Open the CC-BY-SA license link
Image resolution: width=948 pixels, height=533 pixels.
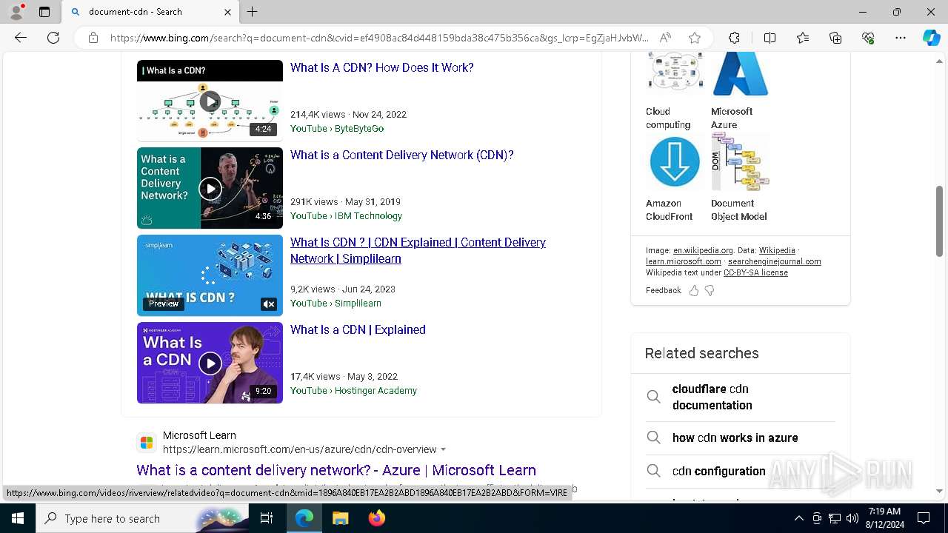click(x=755, y=272)
